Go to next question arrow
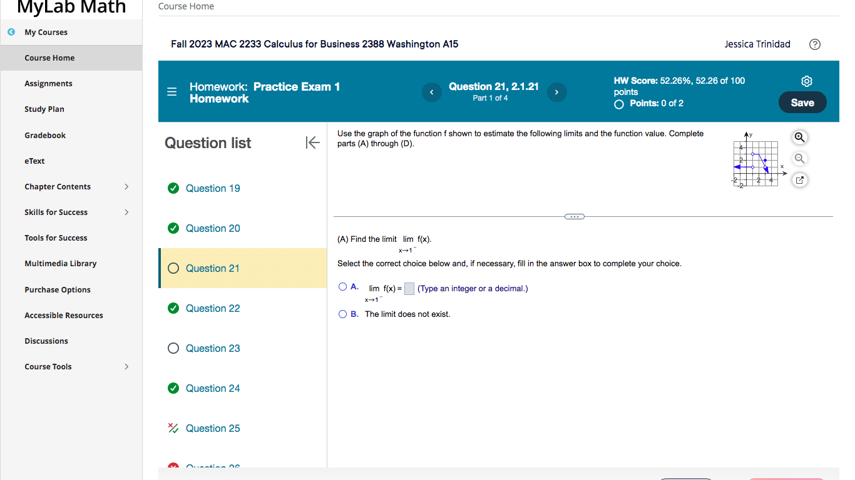 click(556, 92)
